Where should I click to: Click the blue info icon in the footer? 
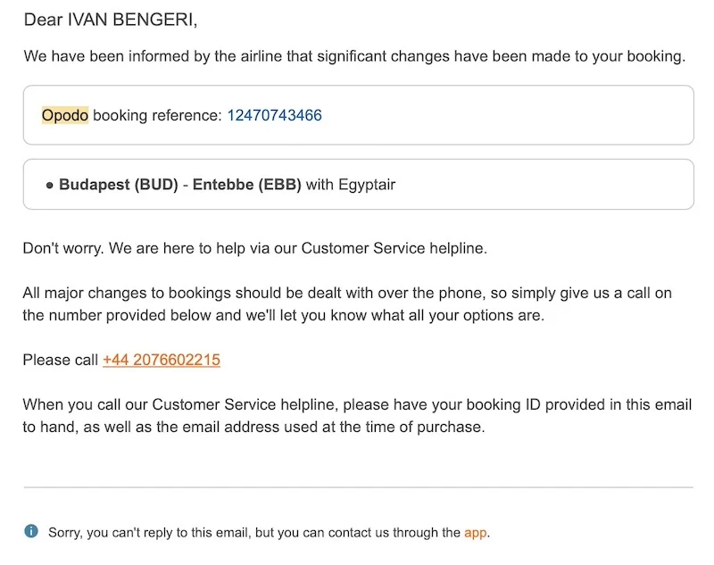coord(31,532)
